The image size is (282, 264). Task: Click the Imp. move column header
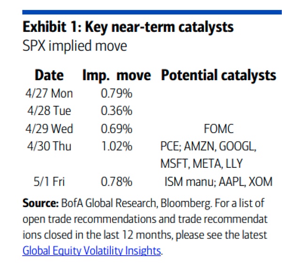[117, 75]
